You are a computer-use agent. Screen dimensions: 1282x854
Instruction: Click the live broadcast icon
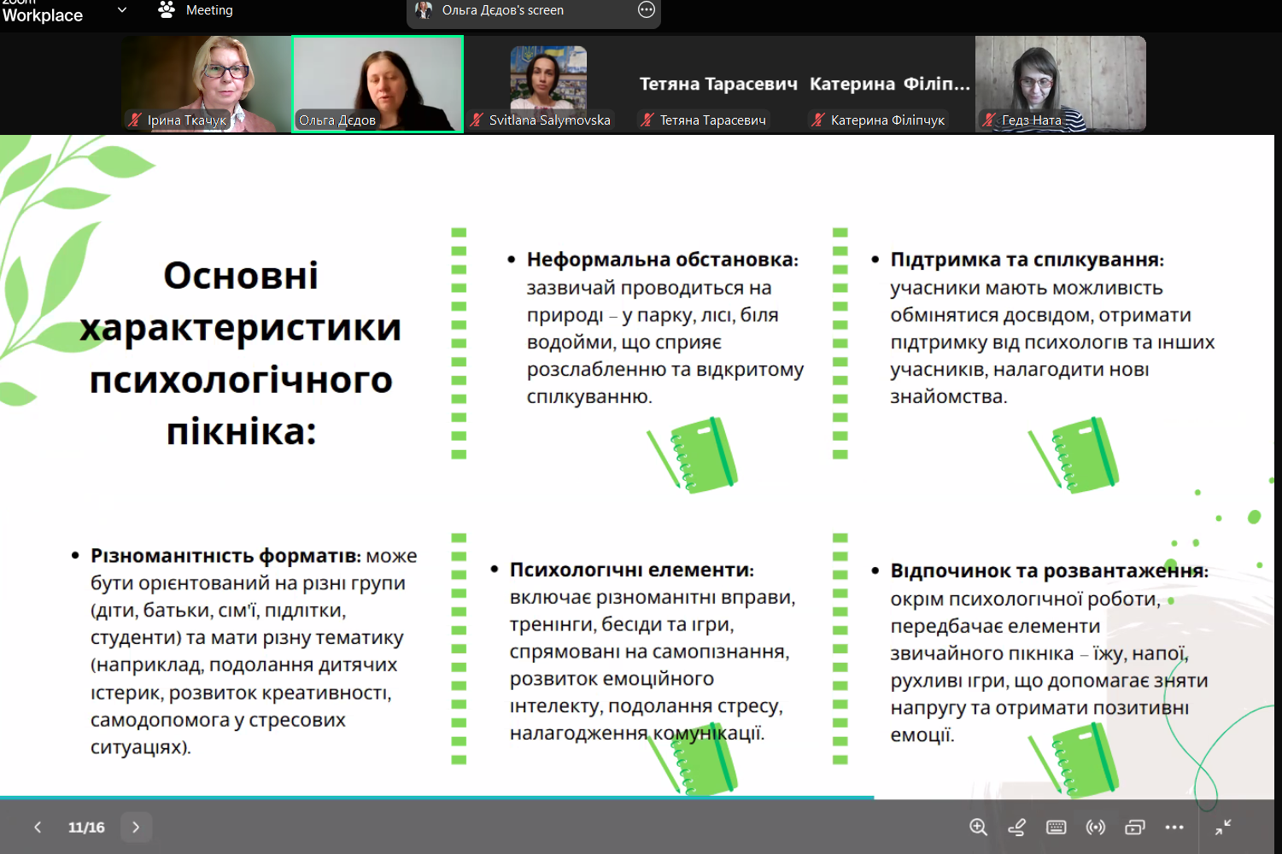tap(1095, 827)
